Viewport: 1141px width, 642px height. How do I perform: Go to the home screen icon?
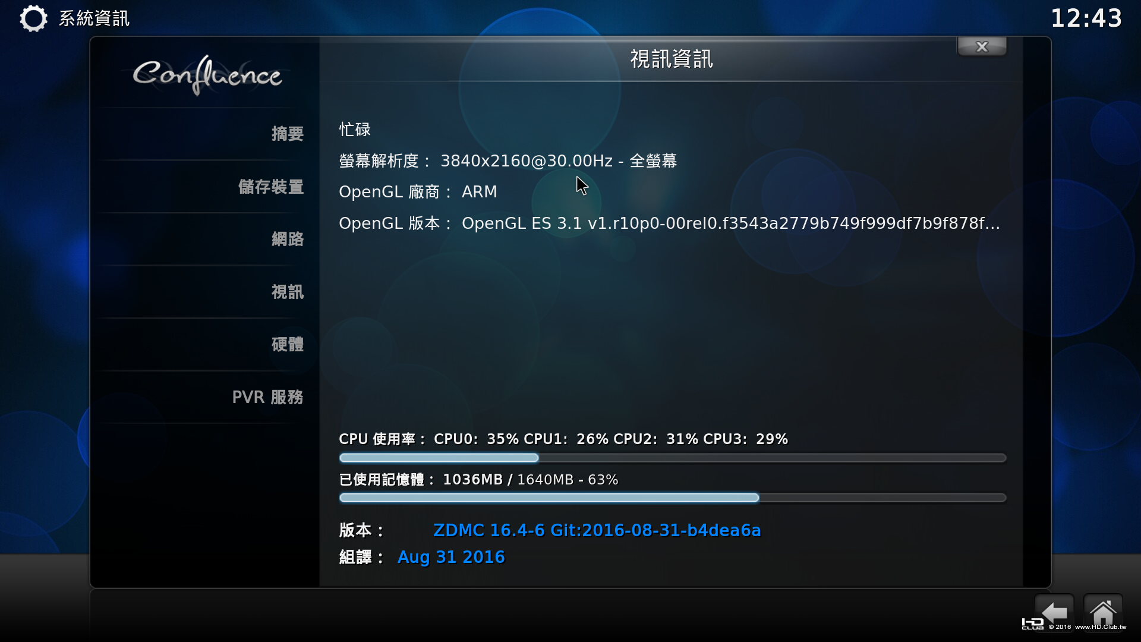pyautogui.click(x=1103, y=612)
